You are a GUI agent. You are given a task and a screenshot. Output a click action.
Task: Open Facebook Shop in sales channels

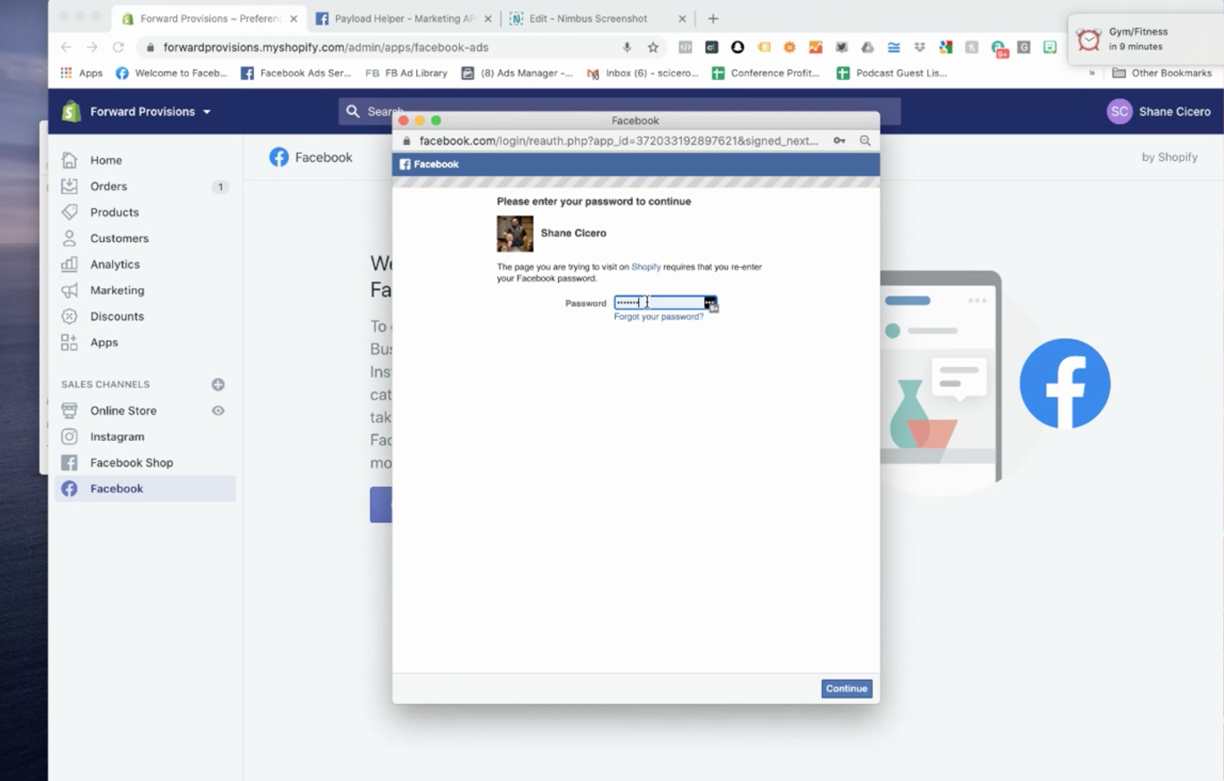[131, 463]
